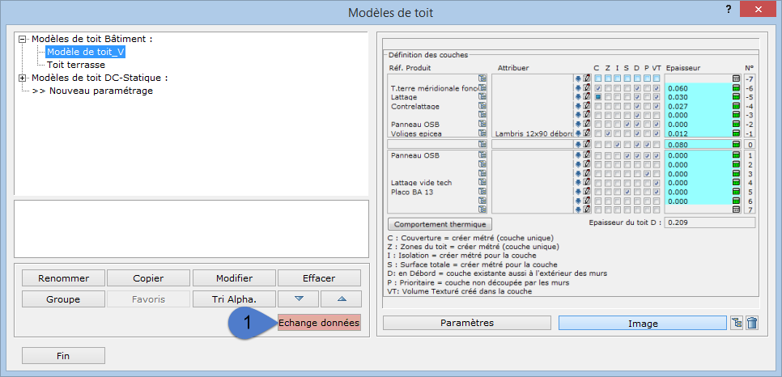Image resolution: width=782 pixels, height=377 pixels.
Task: Click edit pencil icon on Contrelattage row
Action: [x=587, y=106]
